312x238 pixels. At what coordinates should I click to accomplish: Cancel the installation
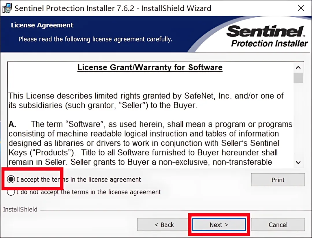tap(278, 225)
